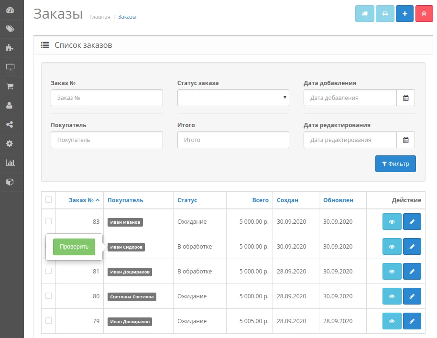Sort table by Создан column
Image resolution: width=437 pixels, height=338 pixels.
tap(287, 200)
